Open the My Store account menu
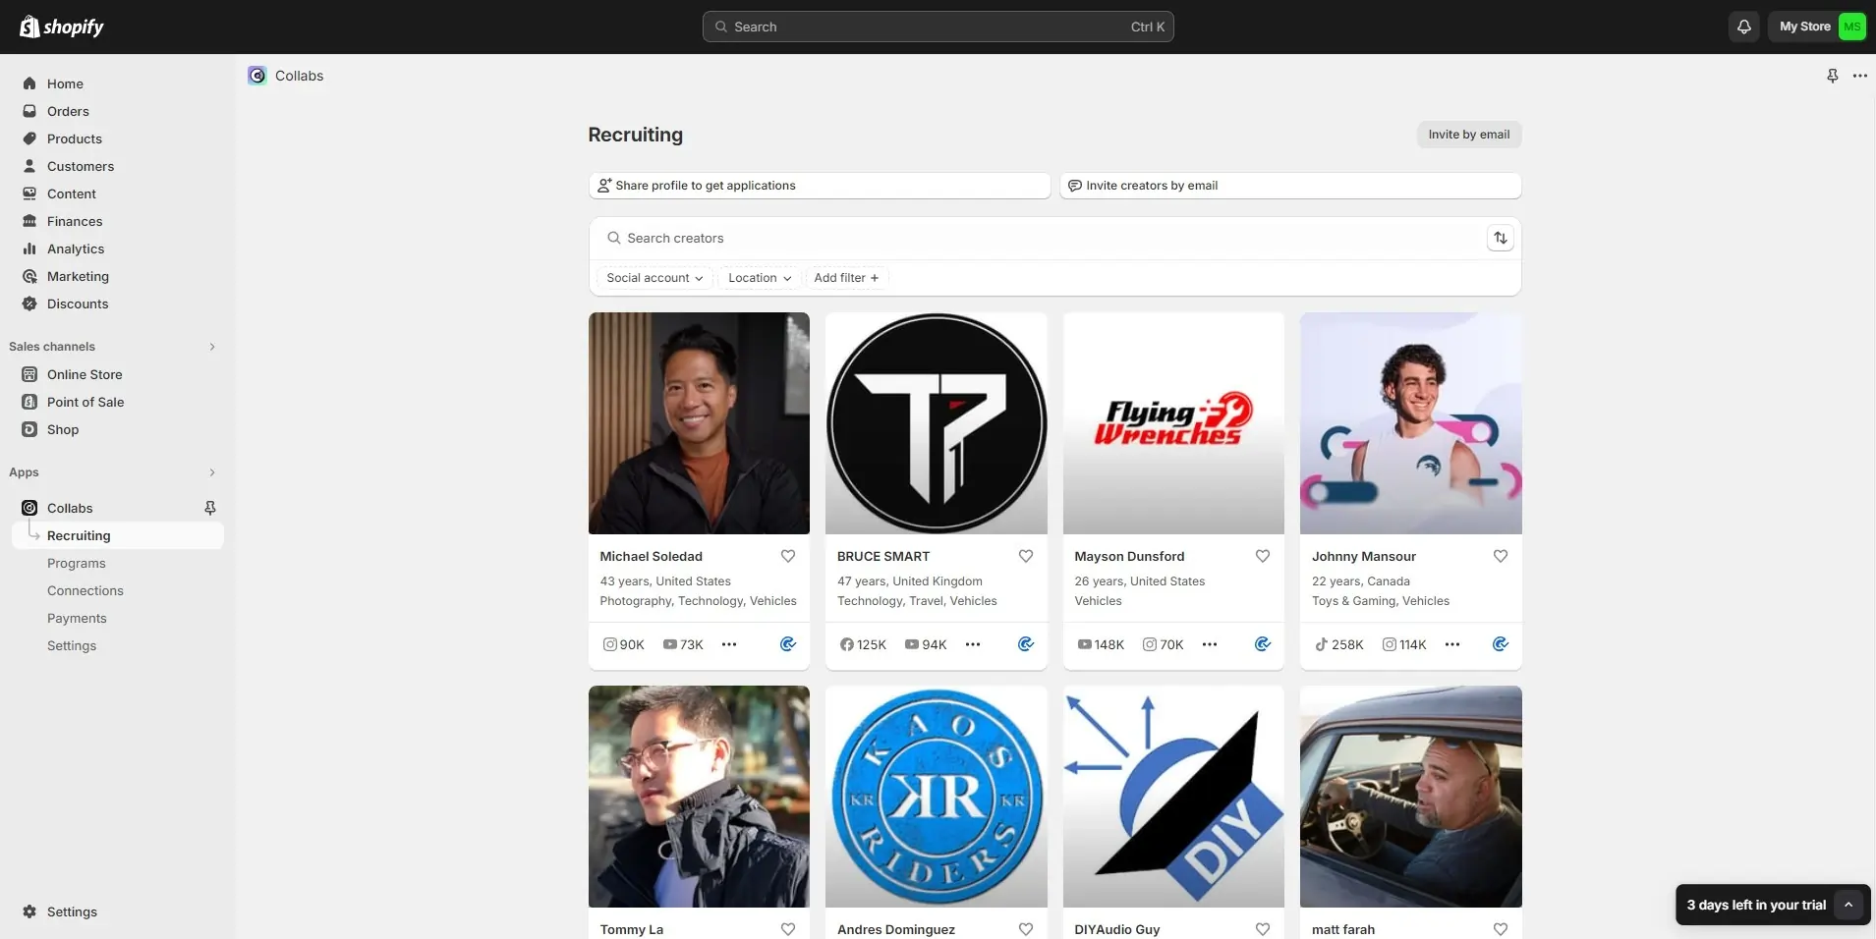 coord(1821,27)
